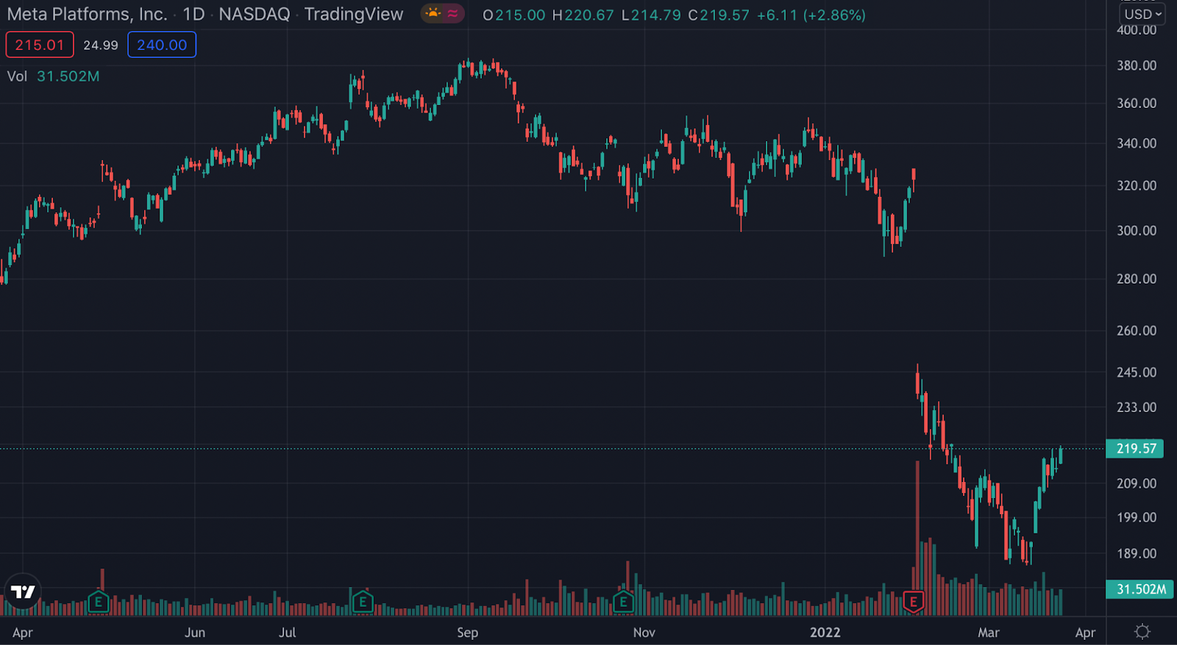Screen dimensions: 1177x645
Task: Click the +6.11 (+2.86%) change value
Action: 811,15
